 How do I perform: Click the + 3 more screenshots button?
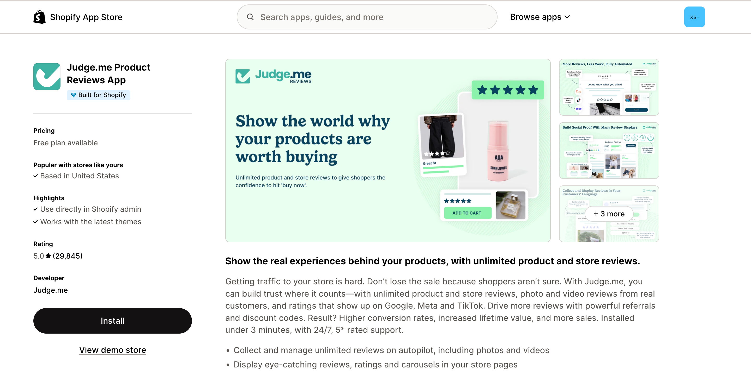tap(609, 214)
